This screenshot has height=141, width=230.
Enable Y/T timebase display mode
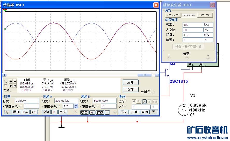(x=8, y=112)
